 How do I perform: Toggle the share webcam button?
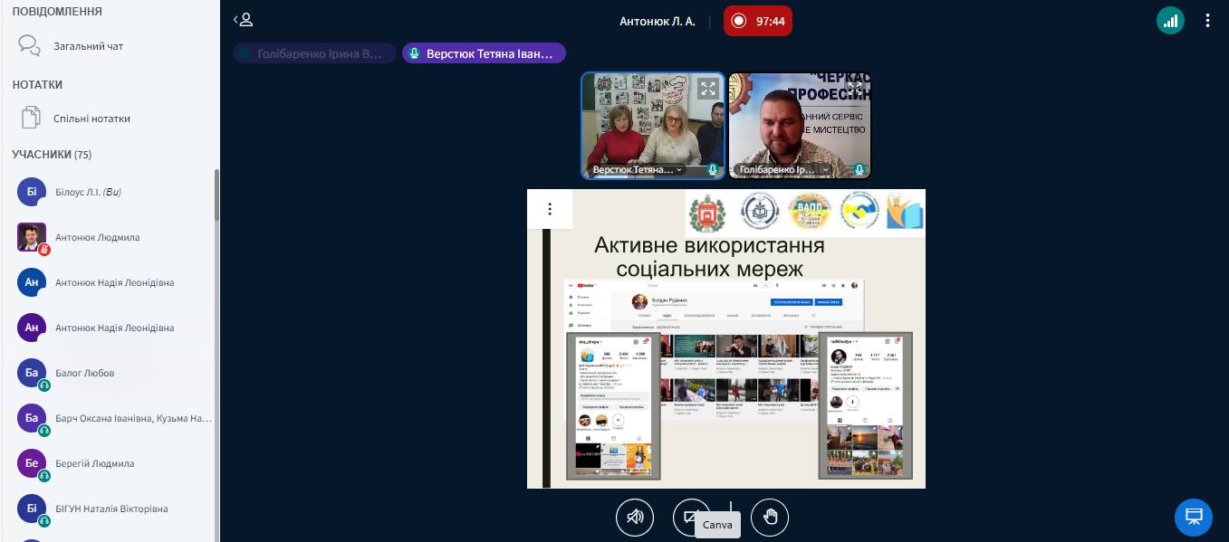coord(691,518)
